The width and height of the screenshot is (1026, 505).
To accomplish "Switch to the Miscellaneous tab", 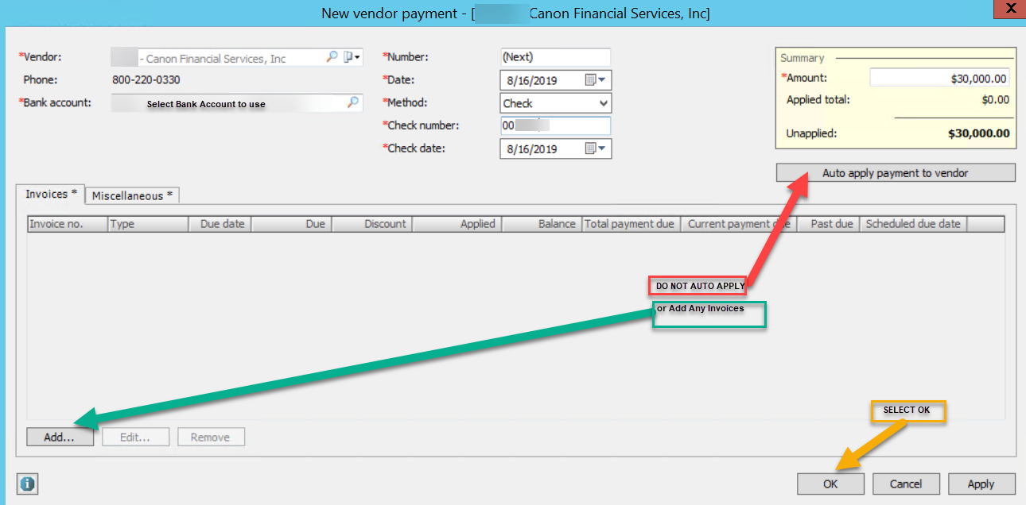I will (133, 195).
